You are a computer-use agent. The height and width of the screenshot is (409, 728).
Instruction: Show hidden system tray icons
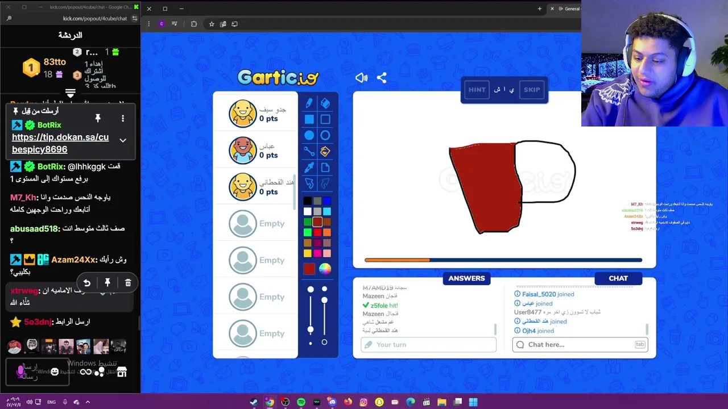pos(88,402)
